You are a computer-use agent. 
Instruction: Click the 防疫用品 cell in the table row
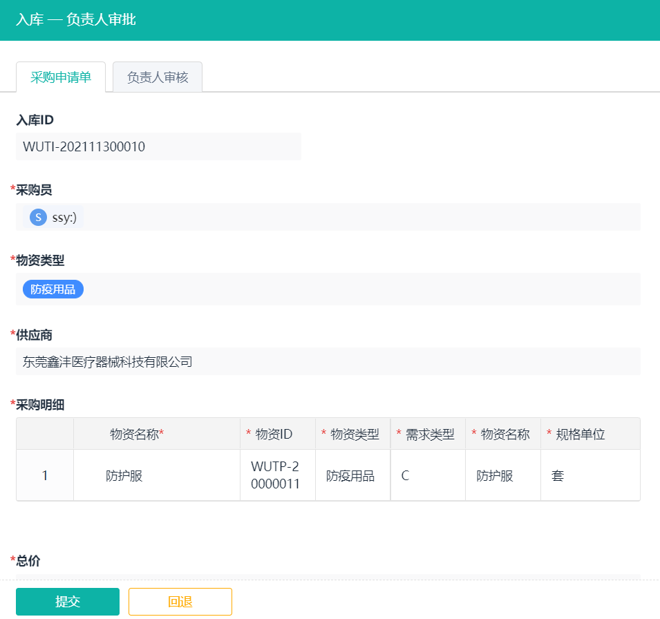350,476
